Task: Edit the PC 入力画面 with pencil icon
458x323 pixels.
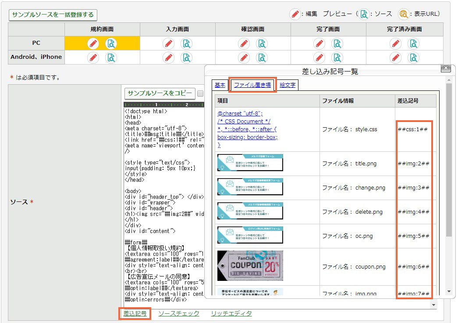Action: click(x=169, y=43)
